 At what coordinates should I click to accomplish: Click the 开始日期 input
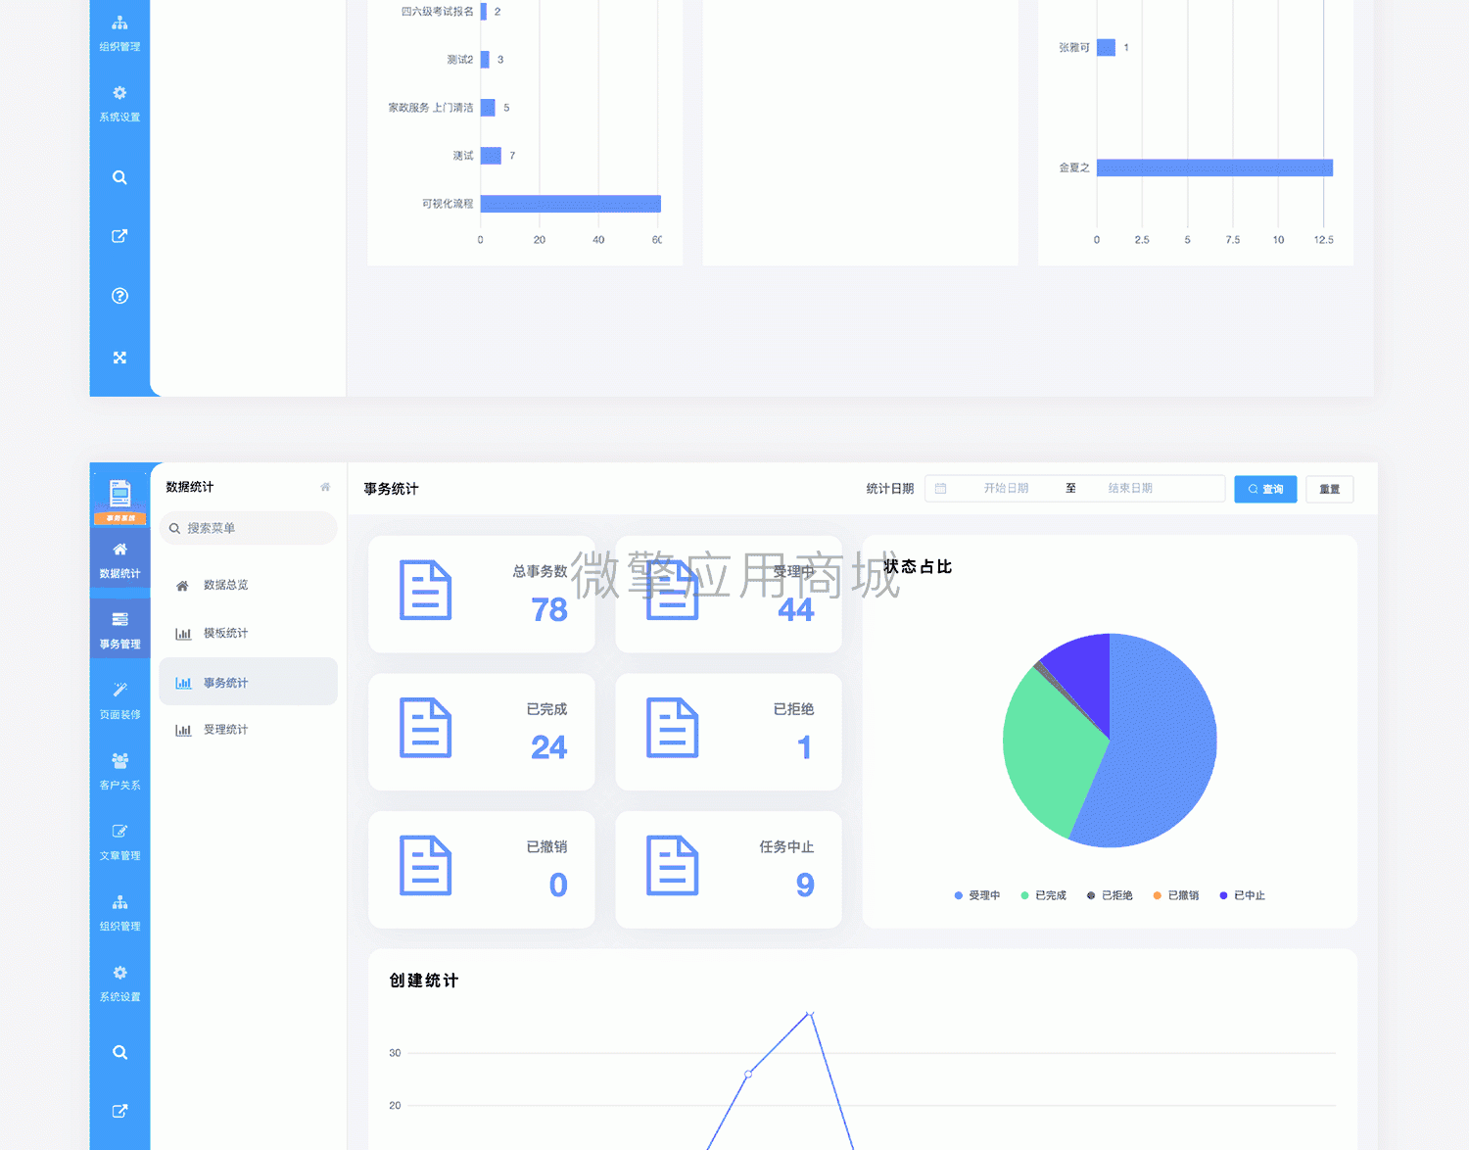click(1006, 488)
